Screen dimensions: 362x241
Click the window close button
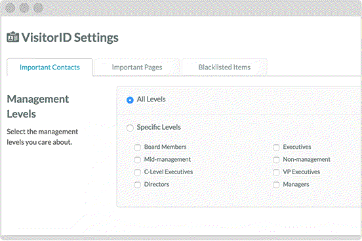pos(10,8)
